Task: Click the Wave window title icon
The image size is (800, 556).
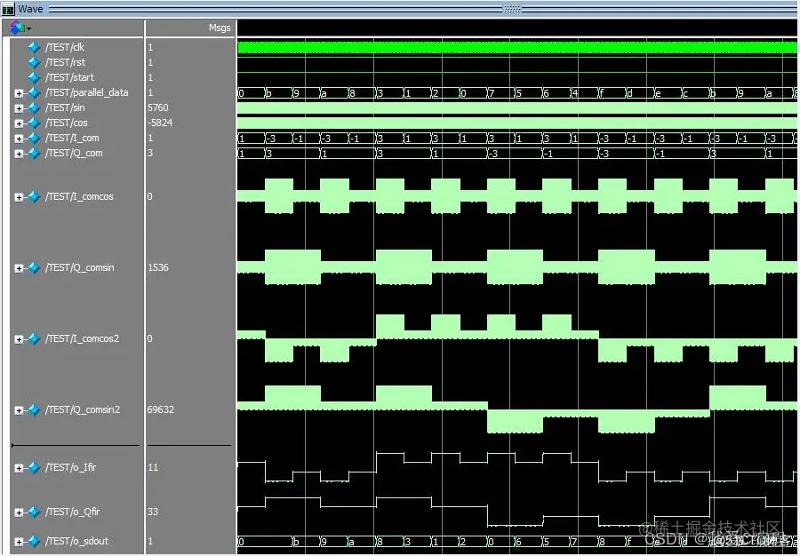Action: 8,9
